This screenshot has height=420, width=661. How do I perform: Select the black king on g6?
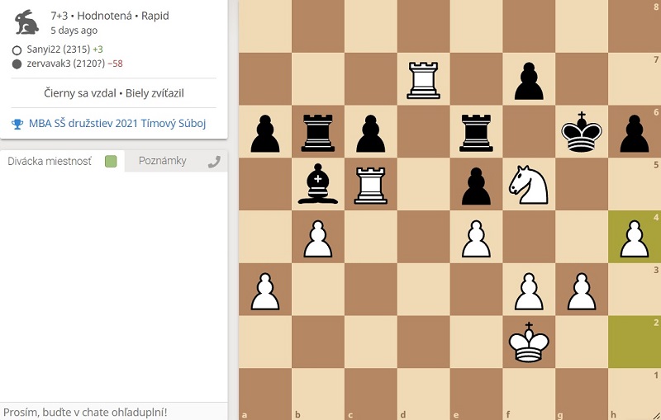[x=583, y=131]
